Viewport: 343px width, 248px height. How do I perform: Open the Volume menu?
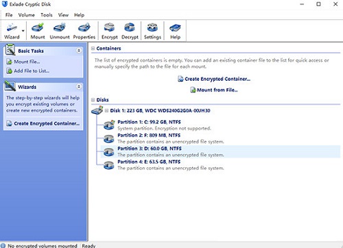pos(27,15)
